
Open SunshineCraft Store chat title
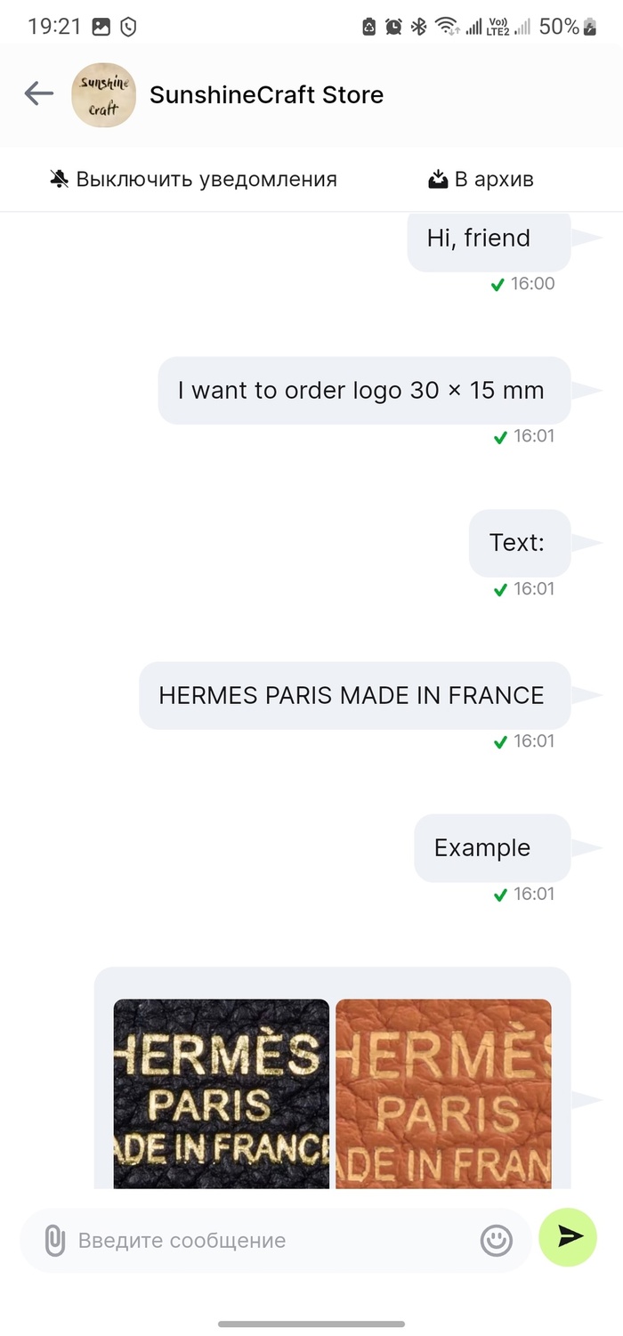tap(266, 94)
